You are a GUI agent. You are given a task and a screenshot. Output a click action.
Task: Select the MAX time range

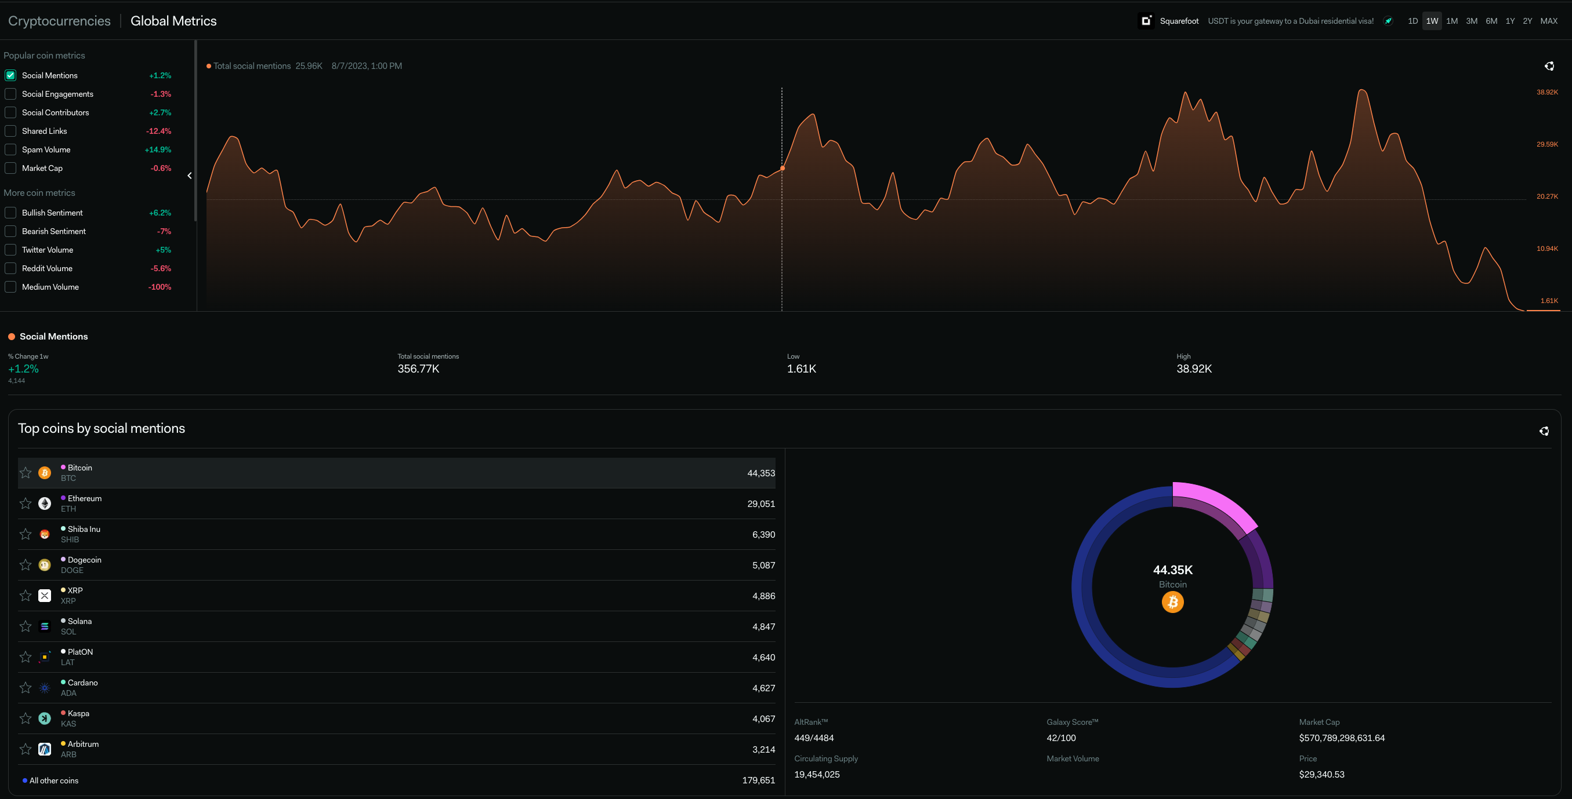[1548, 21]
